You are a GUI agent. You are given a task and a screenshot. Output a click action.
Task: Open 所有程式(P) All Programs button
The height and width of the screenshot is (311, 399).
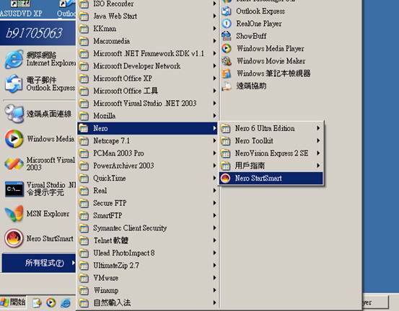point(39,263)
